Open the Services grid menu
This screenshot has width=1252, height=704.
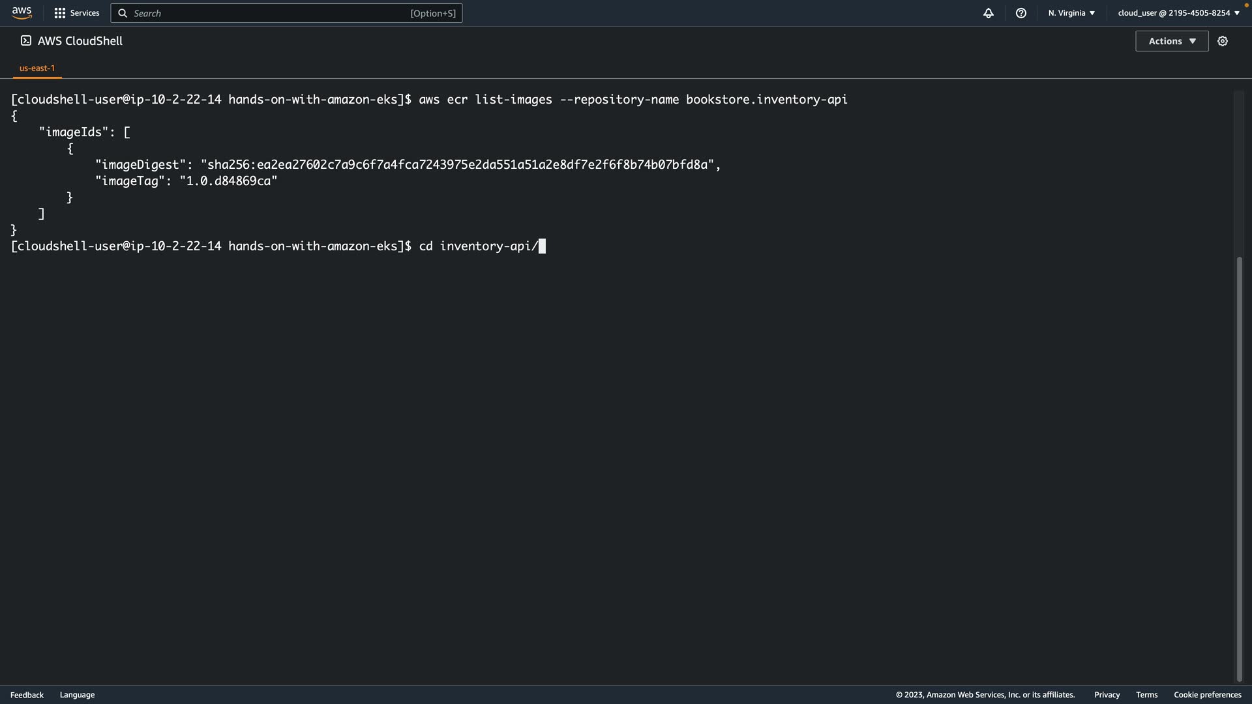tap(60, 13)
